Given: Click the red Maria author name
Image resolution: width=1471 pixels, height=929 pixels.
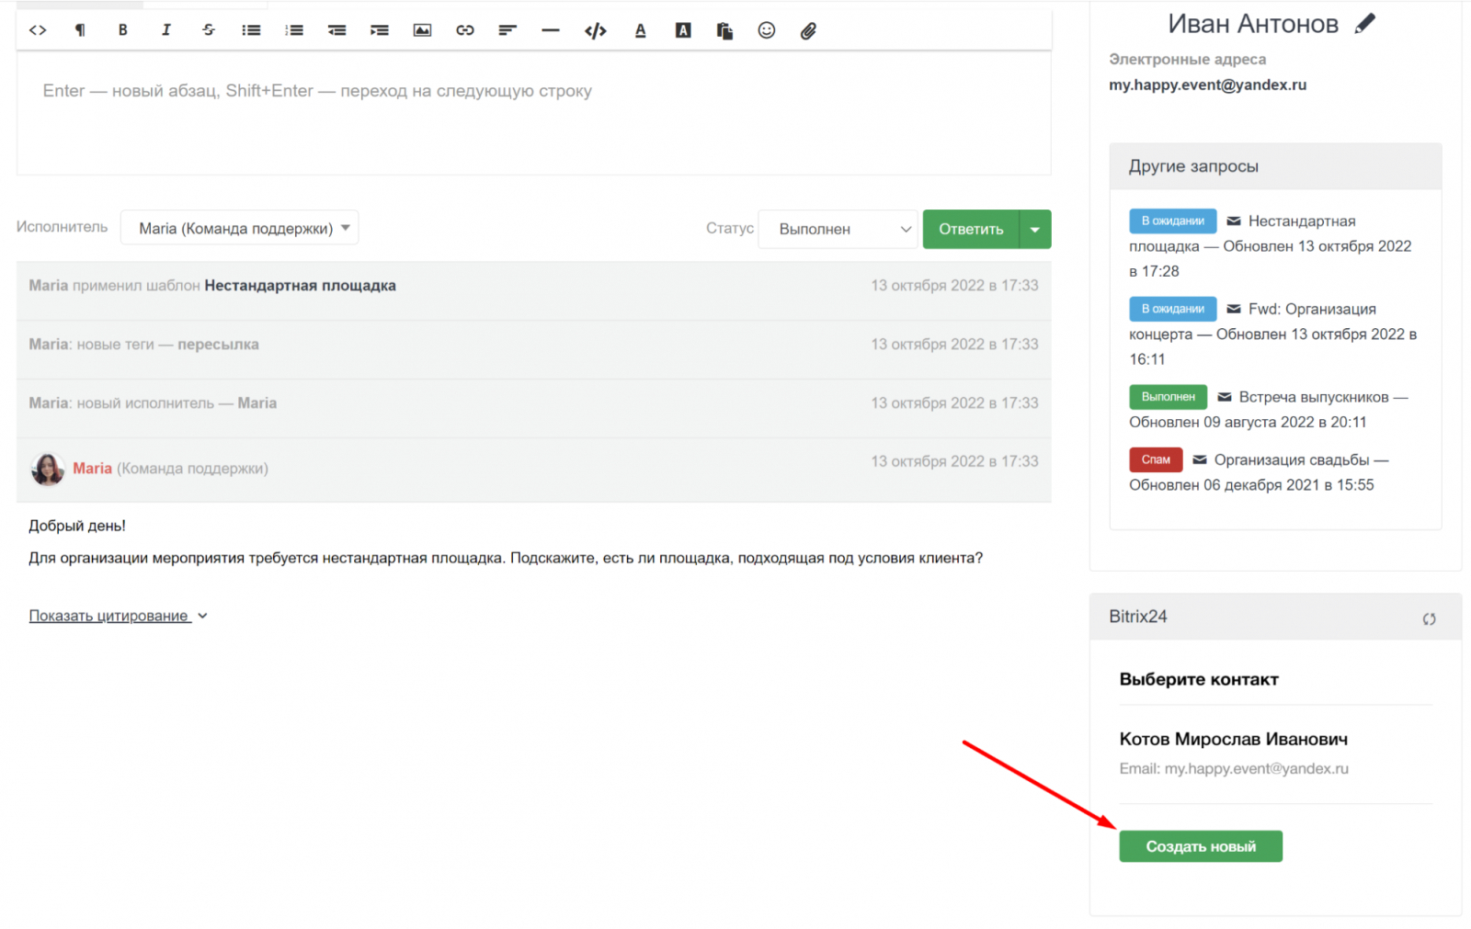Looking at the screenshot, I should click(92, 469).
